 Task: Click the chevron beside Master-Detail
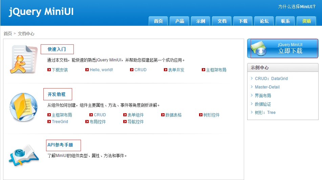click(x=252, y=87)
